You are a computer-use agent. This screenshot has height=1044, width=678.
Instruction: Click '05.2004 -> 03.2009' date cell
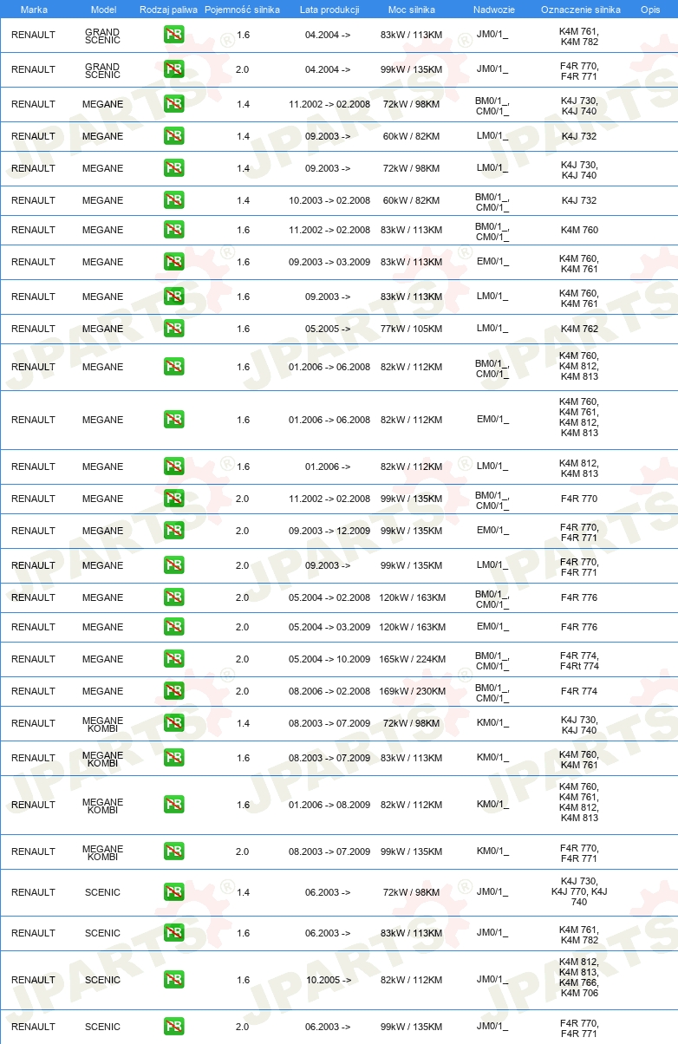(329, 627)
